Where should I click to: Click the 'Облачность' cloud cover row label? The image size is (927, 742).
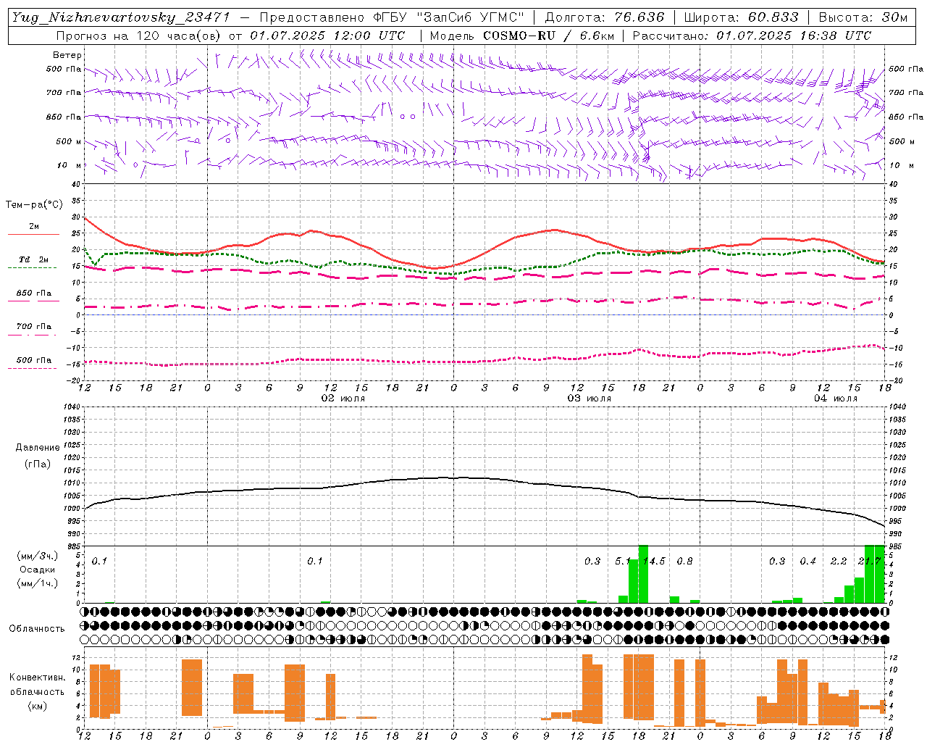pyautogui.click(x=36, y=629)
